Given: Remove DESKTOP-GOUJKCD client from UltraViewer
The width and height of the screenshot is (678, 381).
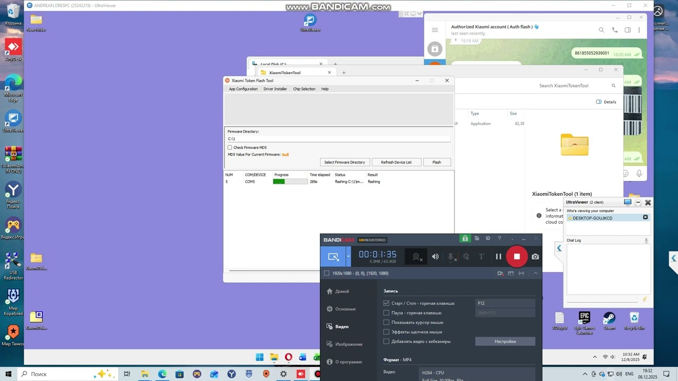Looking at the screenshot, I should (x=645, y=217).
